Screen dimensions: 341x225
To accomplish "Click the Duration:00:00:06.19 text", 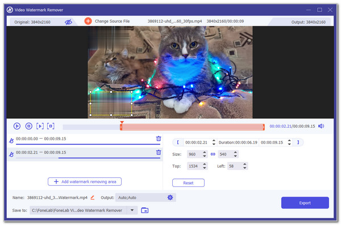I will 238,143.
